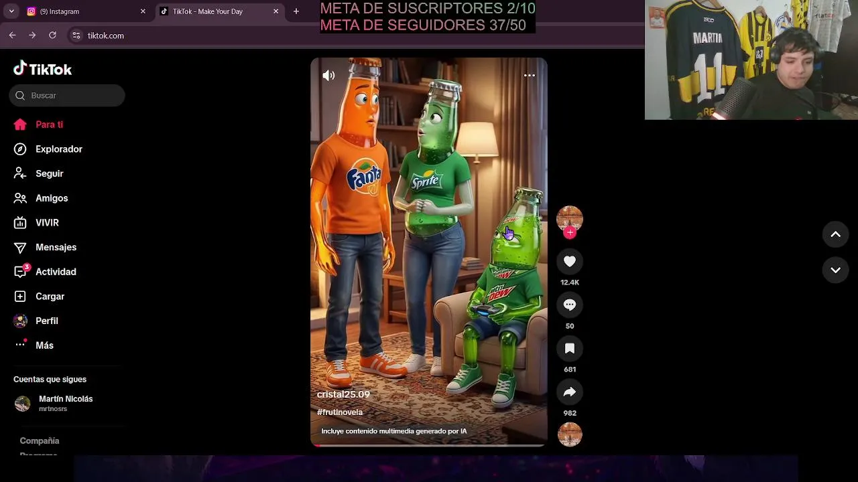Share the video using the arrow icon

(570, 392)
